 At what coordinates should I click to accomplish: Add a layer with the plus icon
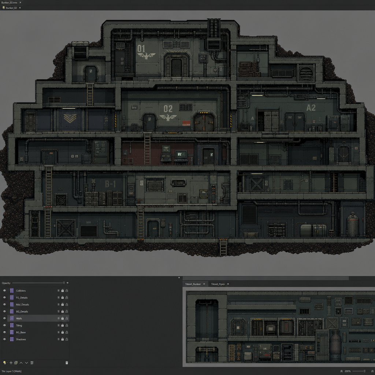point(11,363)
